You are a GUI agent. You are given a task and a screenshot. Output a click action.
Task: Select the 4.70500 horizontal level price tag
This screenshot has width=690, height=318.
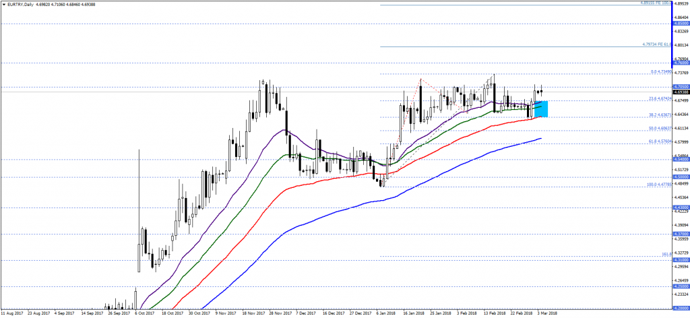681,87
